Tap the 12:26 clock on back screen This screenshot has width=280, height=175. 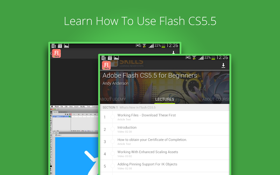tap(172, 45)
